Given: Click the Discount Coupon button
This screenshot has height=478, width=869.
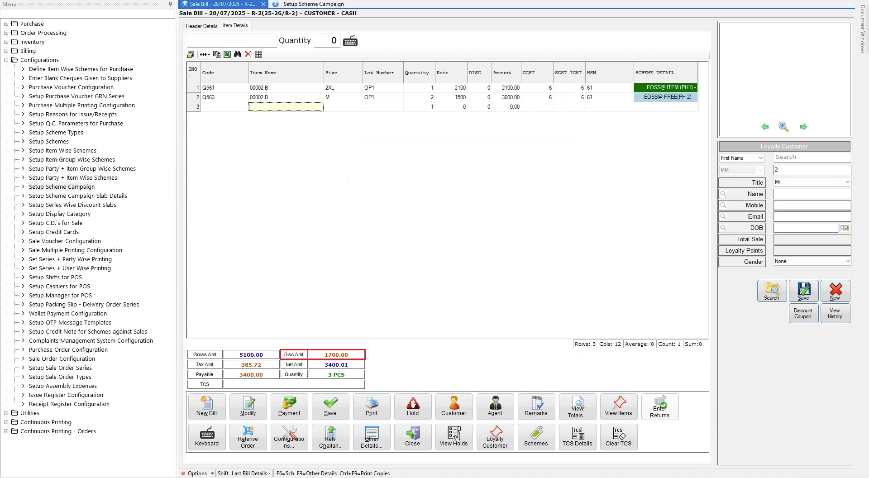Looking at the screenshot, I should click(803, 313).
